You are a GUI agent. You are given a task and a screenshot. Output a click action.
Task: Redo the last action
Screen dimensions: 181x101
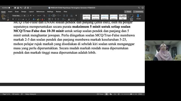pos(25,8)
